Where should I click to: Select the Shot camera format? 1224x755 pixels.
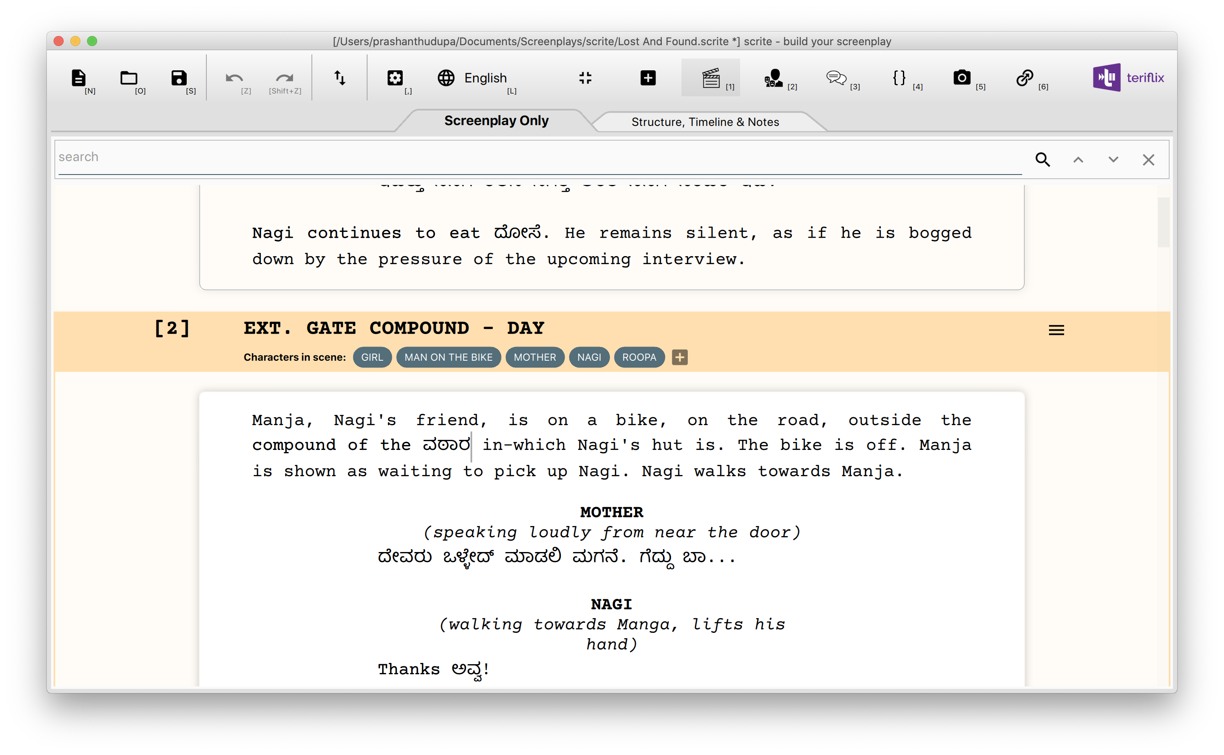pos(962,78)
